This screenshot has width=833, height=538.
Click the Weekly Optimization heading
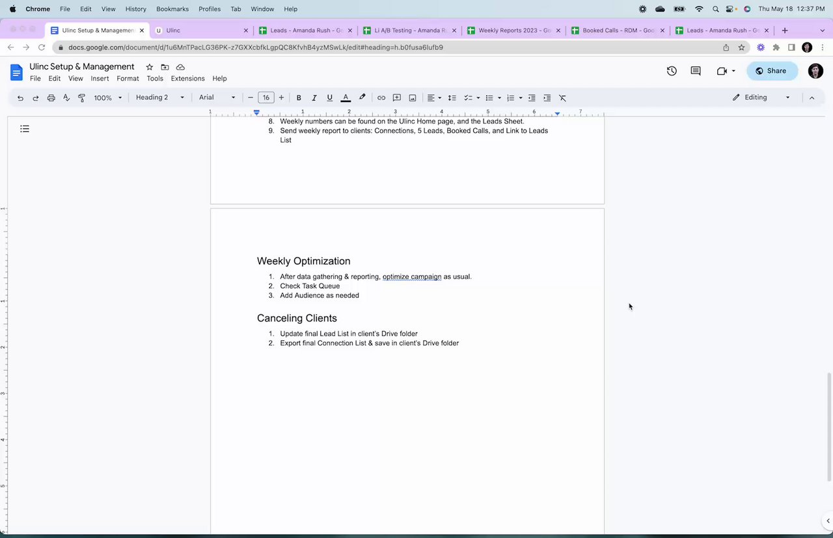[x=304, y=261]
